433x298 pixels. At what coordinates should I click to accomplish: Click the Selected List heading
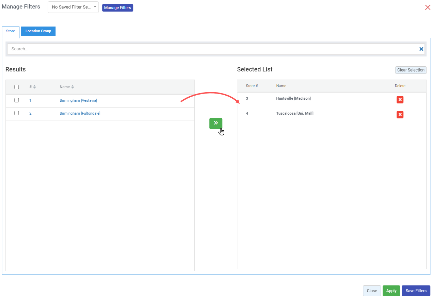255,69
